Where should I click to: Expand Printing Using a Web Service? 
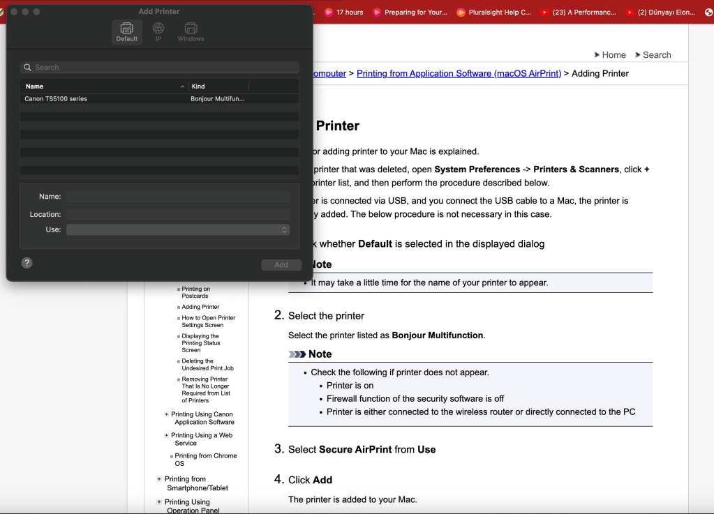click(166, 435)
